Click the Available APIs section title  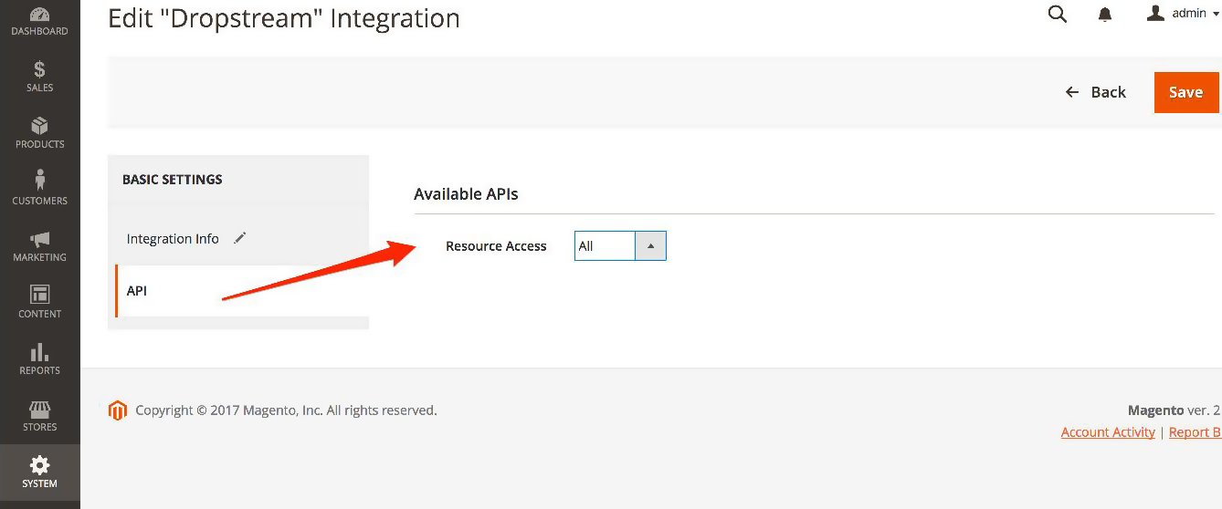click(x=466, y=194)
